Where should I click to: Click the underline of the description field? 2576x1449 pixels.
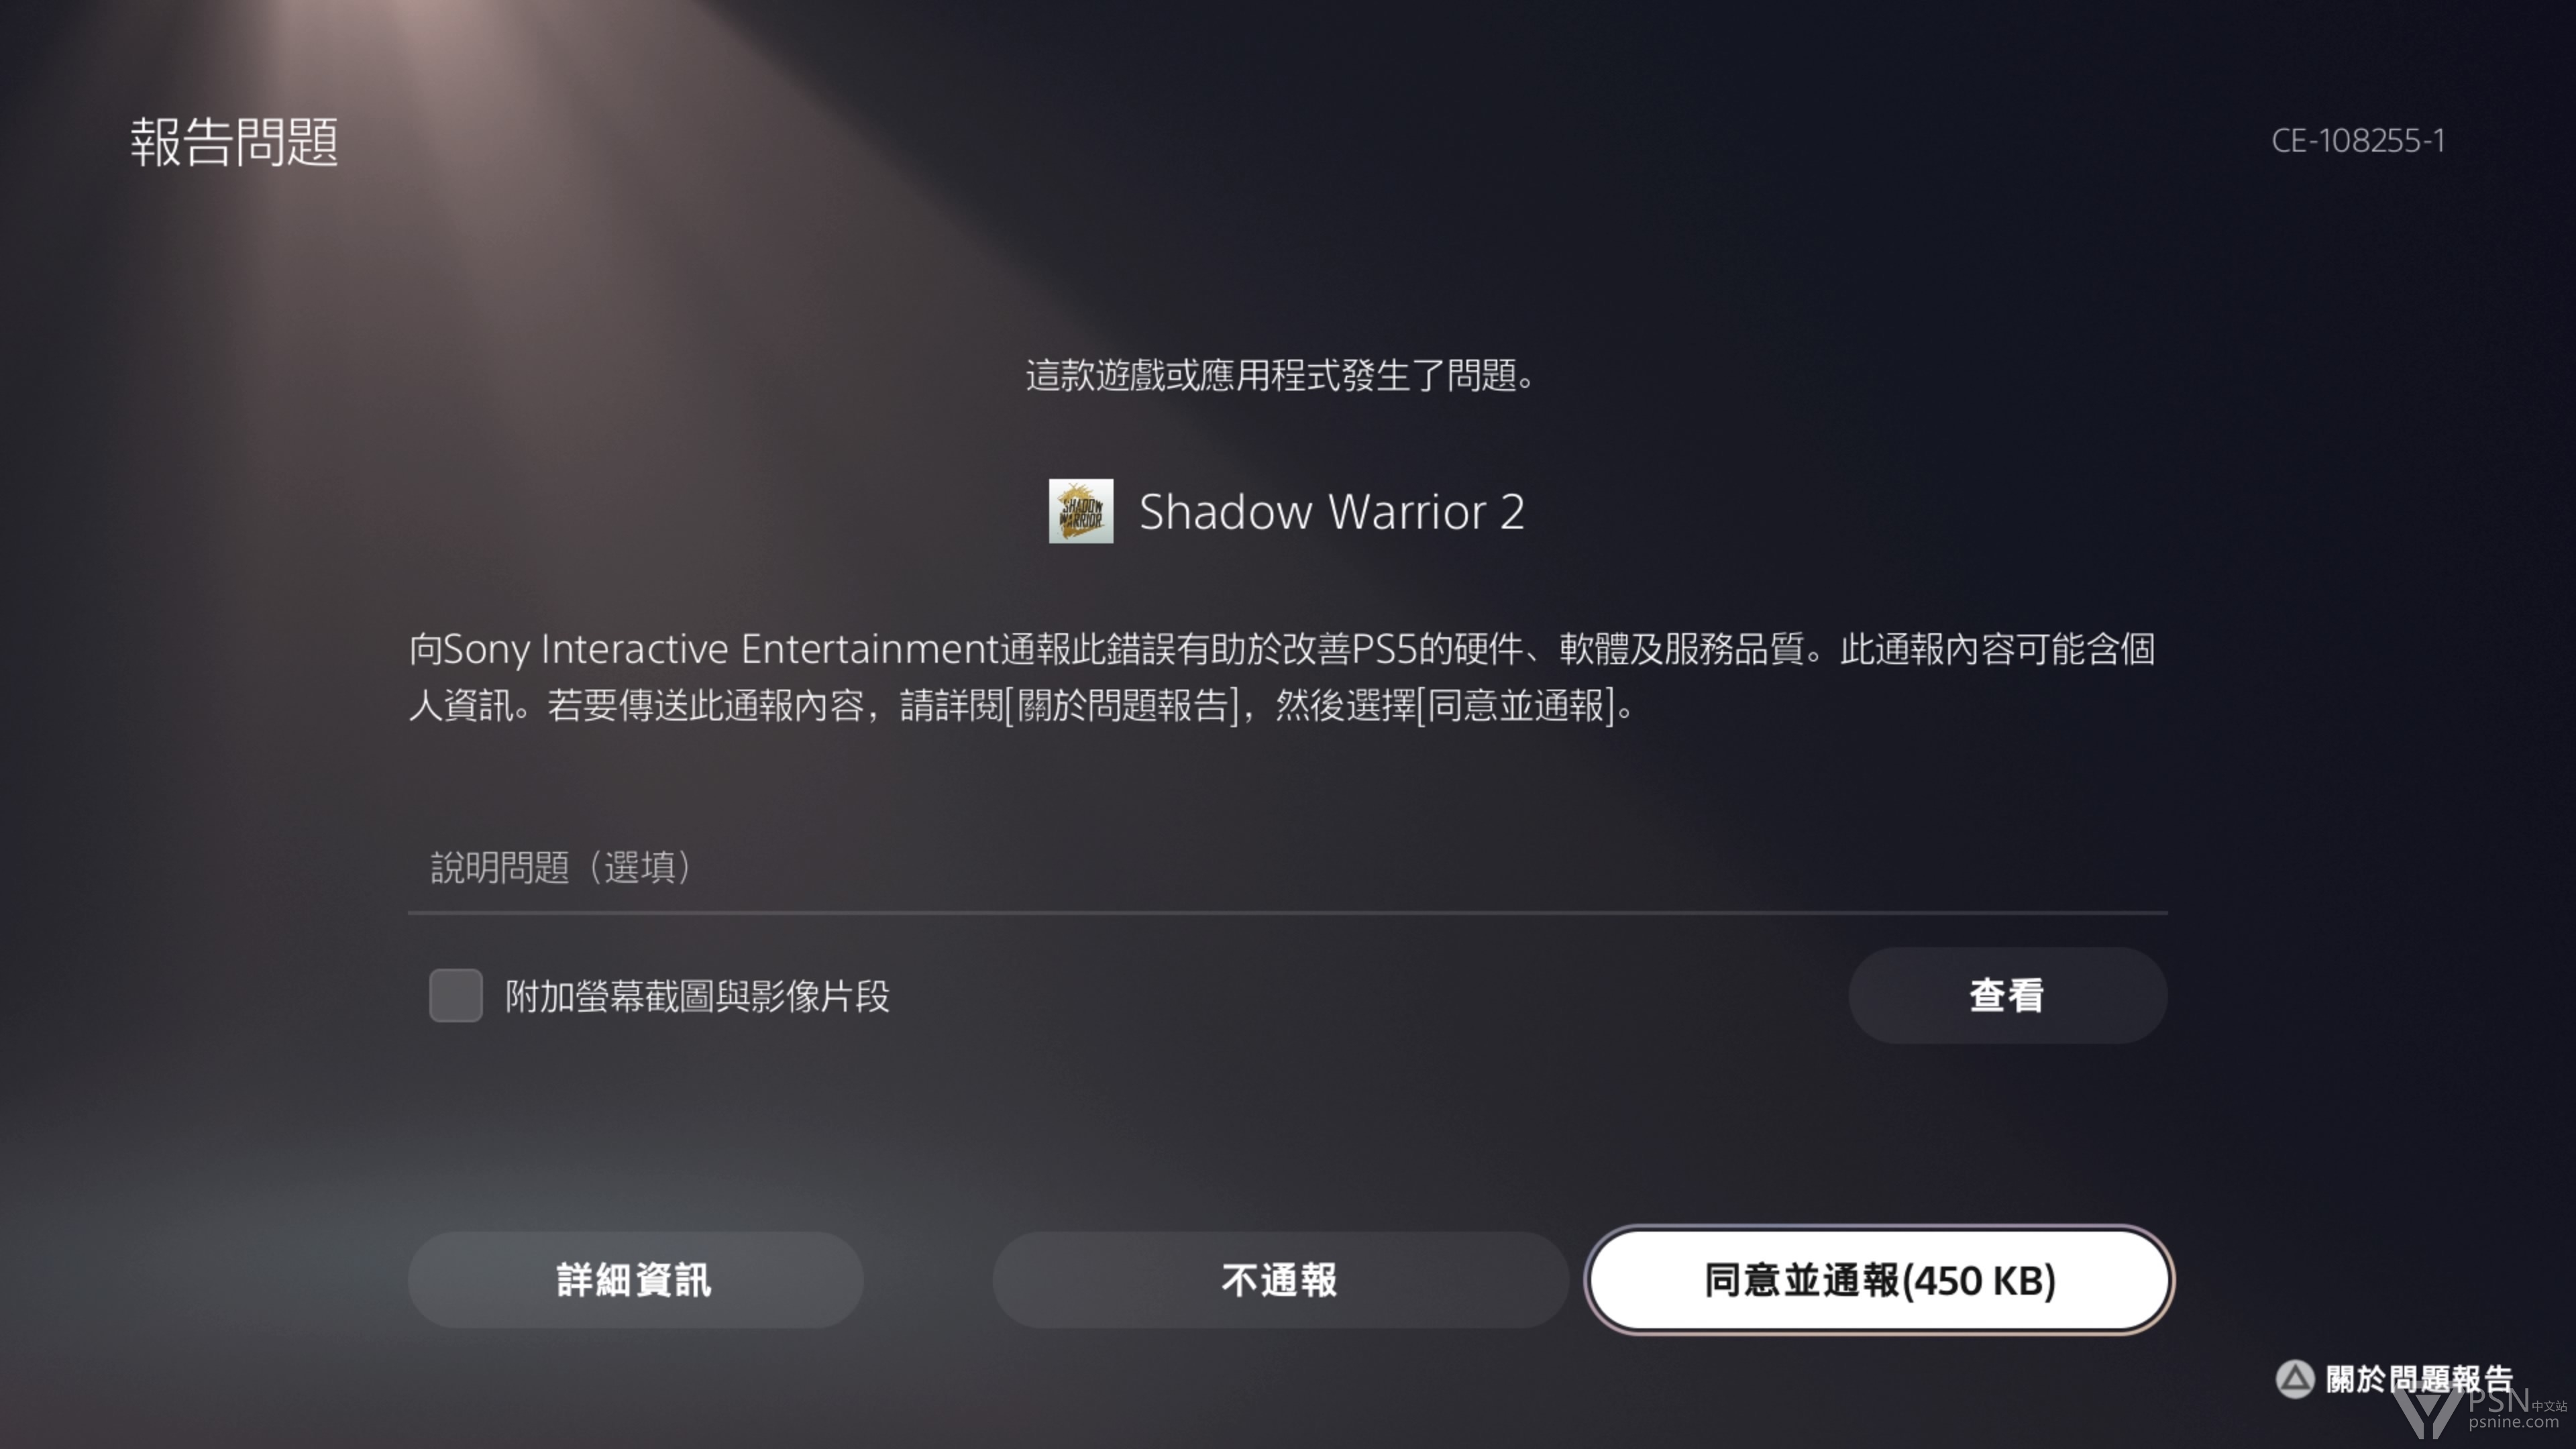click(x=1288, y=912)
